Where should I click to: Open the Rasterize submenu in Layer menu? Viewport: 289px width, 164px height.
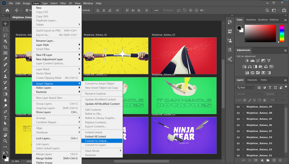click(x=57, y=92)
